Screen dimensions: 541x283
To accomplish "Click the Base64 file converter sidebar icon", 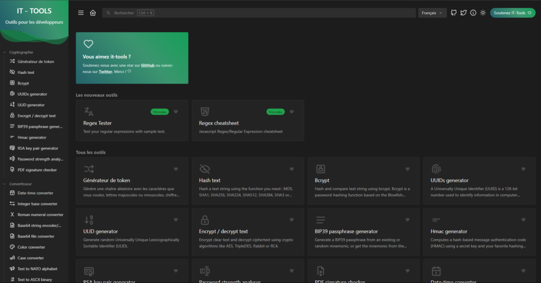I will coord(12,236).
